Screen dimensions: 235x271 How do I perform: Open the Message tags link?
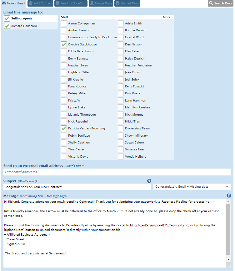(x=56, y=196)
